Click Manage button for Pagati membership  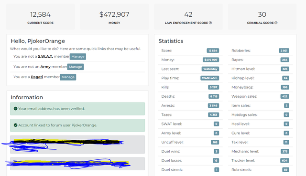tap(68, 77)
